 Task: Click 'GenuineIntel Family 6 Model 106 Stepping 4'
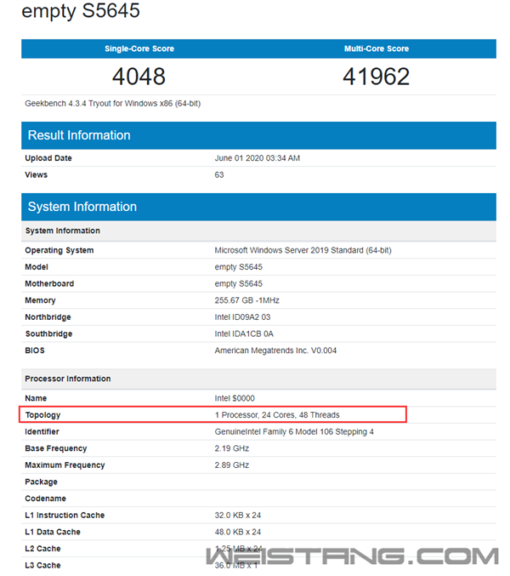pyautogui.click(x=294, y=432)
